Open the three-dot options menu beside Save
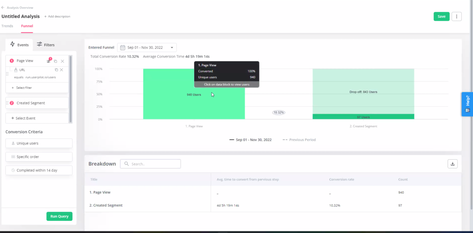This screenshot has width=473, height=233. [x=456, y=16]
